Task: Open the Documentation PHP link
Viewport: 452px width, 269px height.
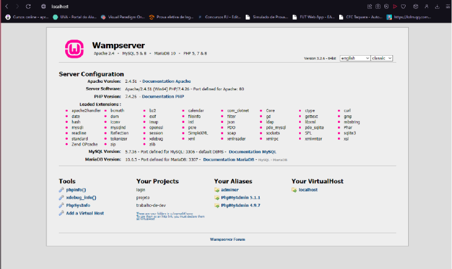Action: (163, 97)
